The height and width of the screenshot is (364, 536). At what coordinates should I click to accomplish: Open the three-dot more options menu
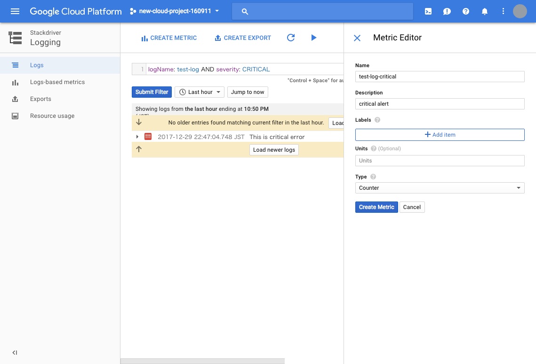pos(503,11)
